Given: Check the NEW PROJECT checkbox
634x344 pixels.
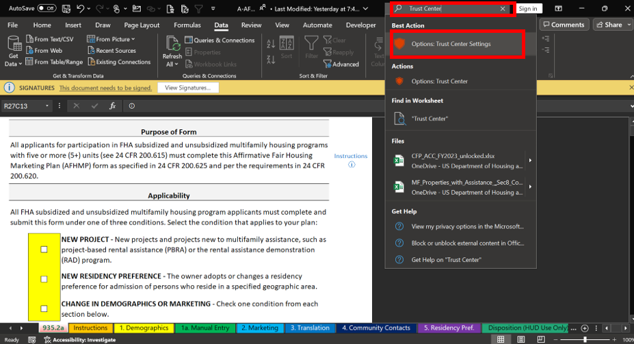Looking at the screenshot, I should coord(44,250).
